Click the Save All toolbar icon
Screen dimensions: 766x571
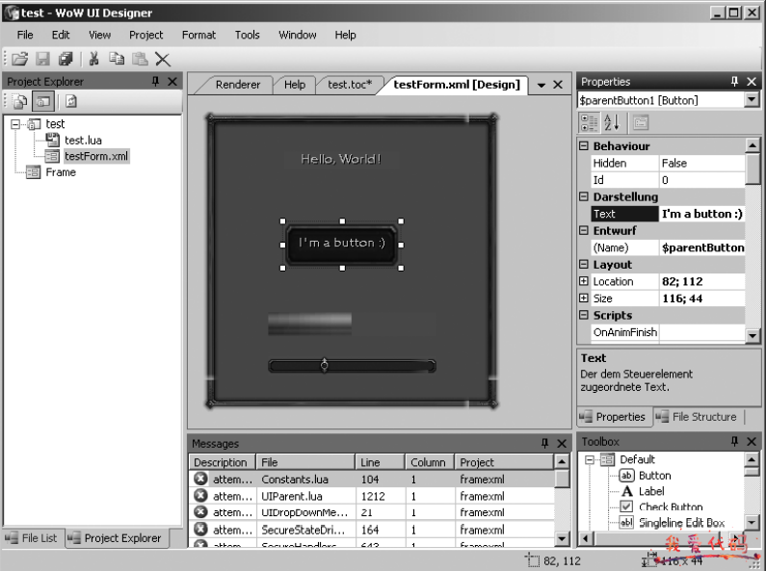point(66,59)
